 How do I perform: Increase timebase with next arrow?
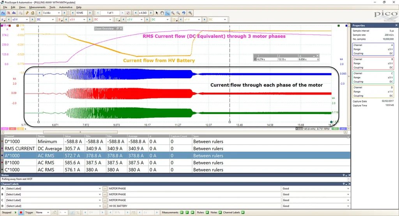point(64,13)
